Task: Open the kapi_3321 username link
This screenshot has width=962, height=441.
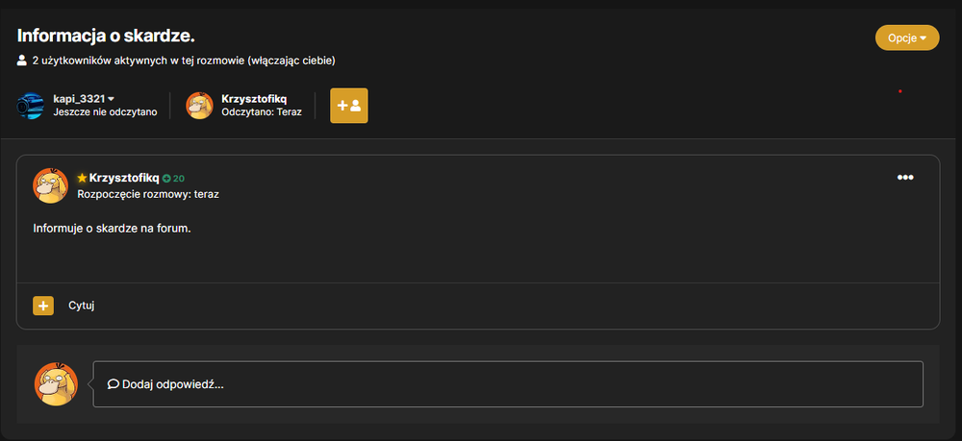Action: (x=79, y=99)
